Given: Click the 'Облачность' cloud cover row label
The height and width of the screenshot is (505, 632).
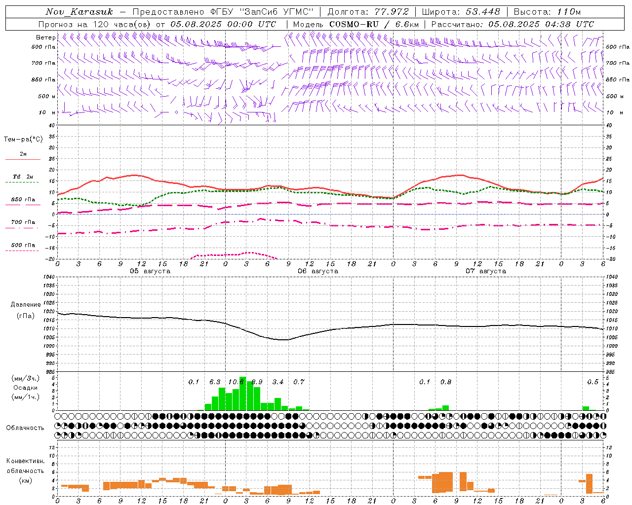Looking at the screenshot, I should tap(25, 428).
